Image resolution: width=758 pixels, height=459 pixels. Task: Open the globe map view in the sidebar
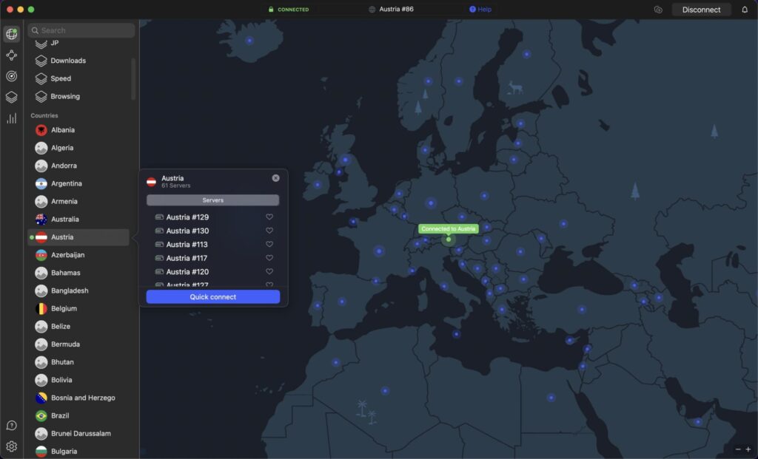[12, 34]
